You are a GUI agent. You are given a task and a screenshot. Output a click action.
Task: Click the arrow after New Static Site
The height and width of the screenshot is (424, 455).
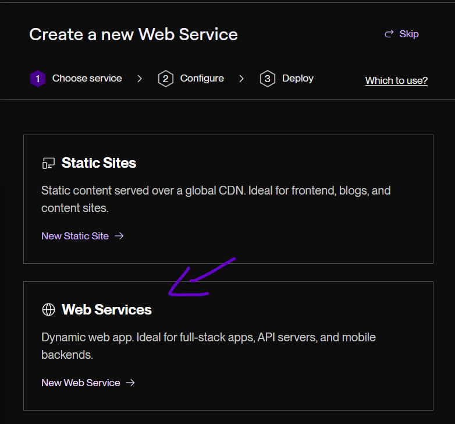119,236
